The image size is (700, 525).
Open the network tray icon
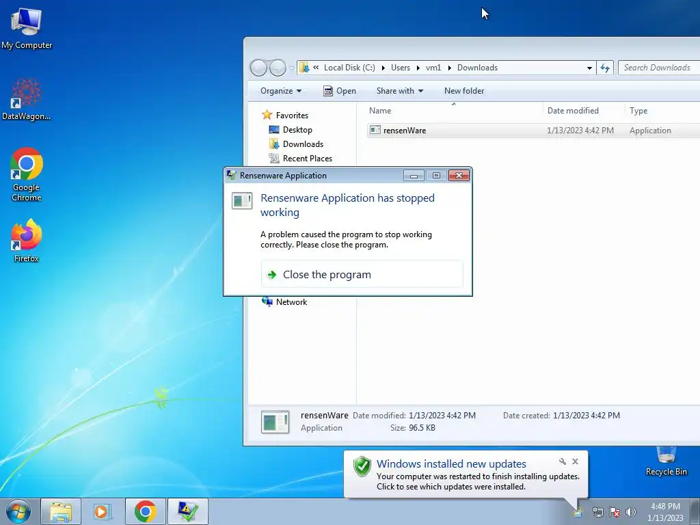597,512
